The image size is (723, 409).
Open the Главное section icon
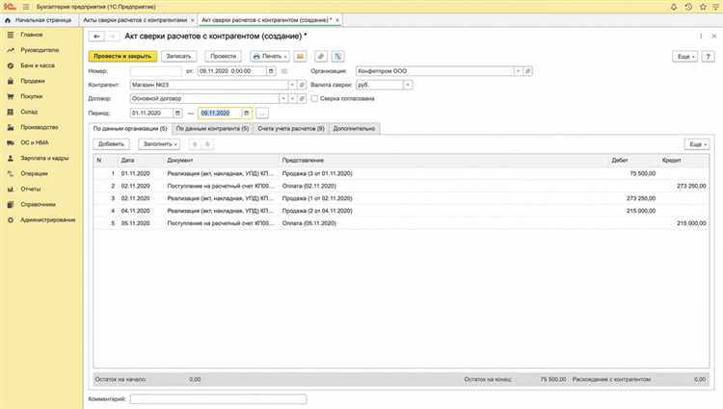click(x=11, y=35)
